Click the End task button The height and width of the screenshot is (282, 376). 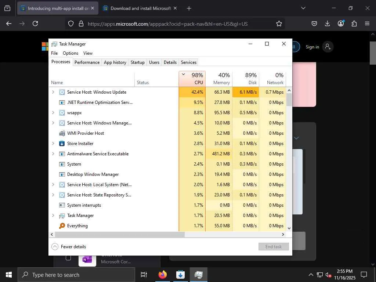(274, 246)
